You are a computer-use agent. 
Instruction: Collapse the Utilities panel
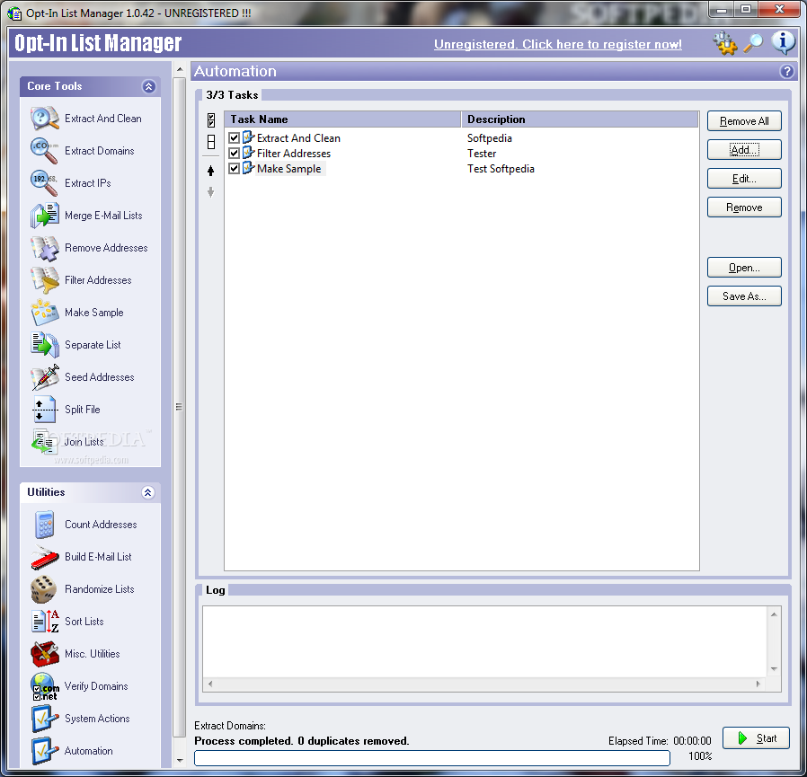tap(147, 493)
